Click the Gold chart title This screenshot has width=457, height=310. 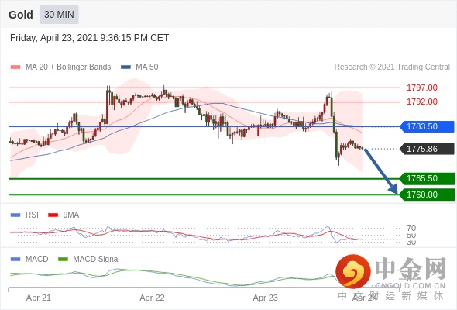(x=21, y=15)
